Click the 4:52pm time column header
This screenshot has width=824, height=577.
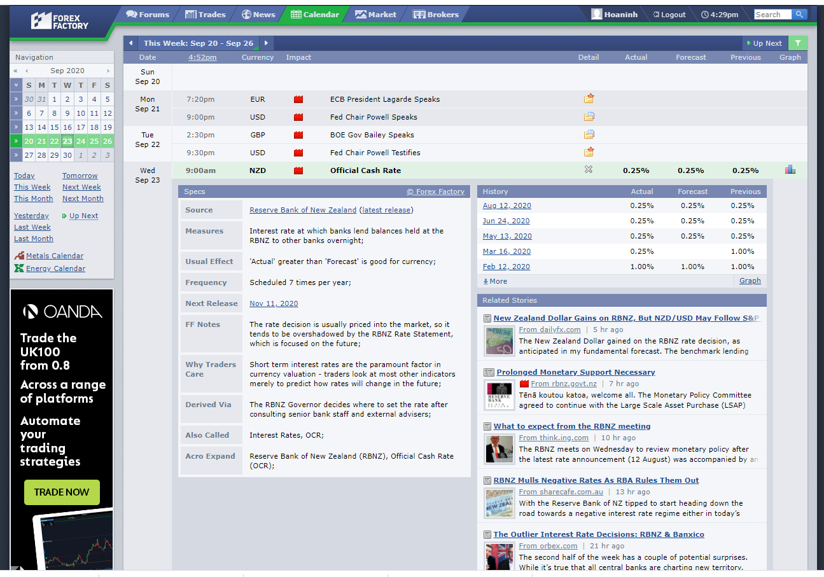(x=202, y=57)
